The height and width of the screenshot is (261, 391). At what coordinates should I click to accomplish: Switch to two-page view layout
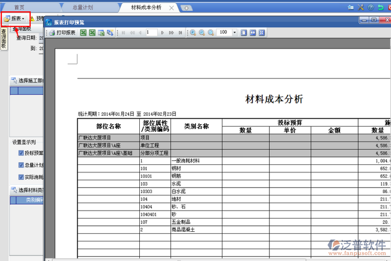click(253, 33)
